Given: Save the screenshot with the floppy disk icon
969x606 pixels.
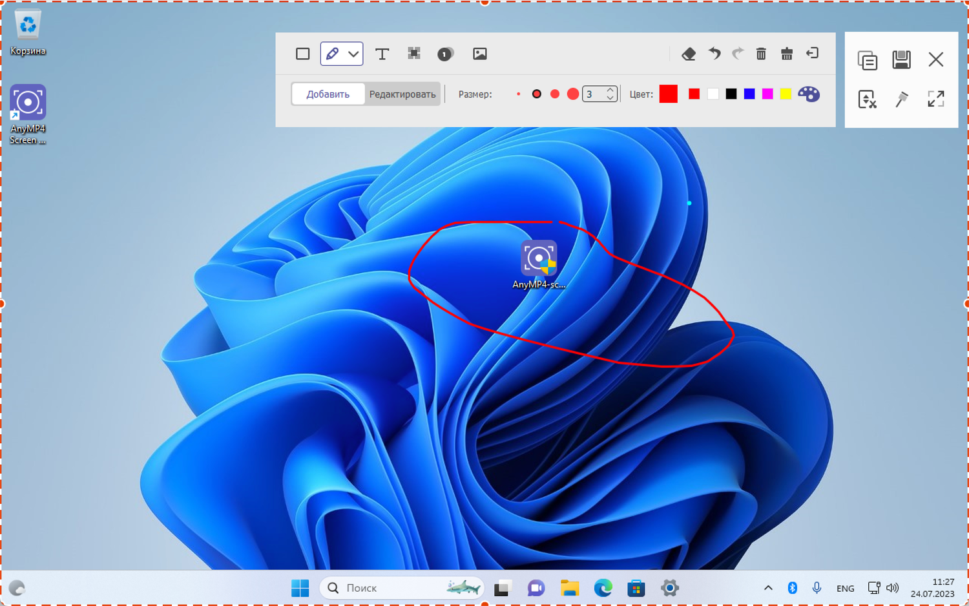Looking at the screenshot, I should 901,59.
